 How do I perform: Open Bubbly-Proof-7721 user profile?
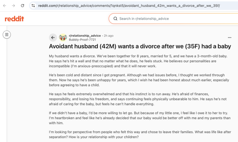point(82,40)
